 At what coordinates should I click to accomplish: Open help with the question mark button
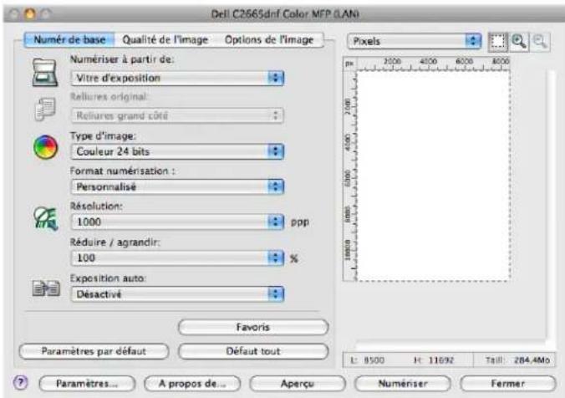21,382
